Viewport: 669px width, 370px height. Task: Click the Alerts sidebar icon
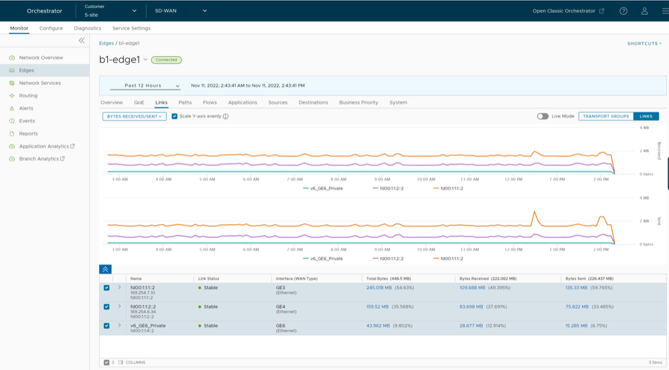point(12,108)
